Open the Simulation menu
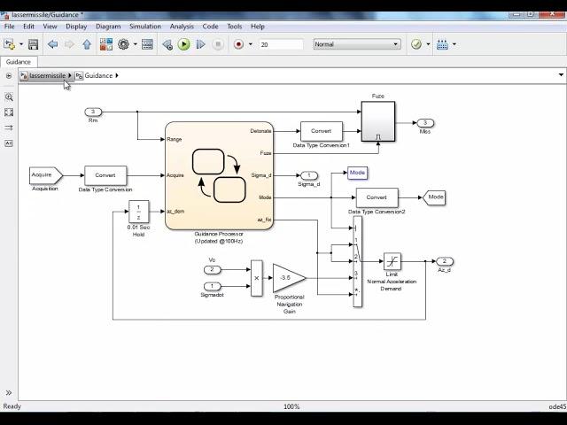 [145, 27]
